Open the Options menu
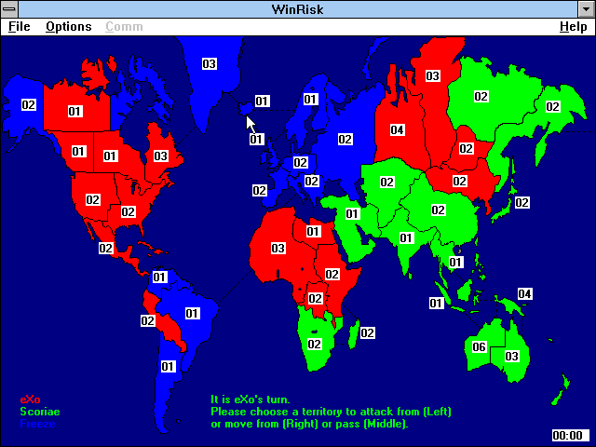Screen dimensions: 596x447 pyautogui.click(x=68, y=27)
